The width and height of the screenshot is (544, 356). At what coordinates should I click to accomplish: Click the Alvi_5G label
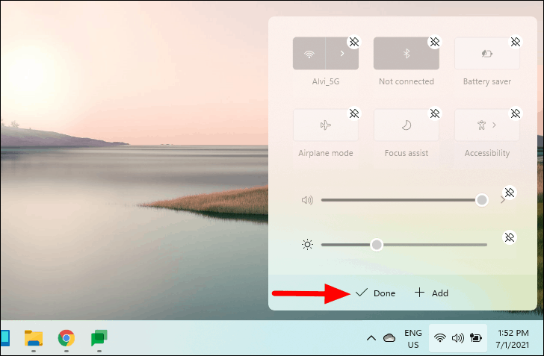(326, 81)
